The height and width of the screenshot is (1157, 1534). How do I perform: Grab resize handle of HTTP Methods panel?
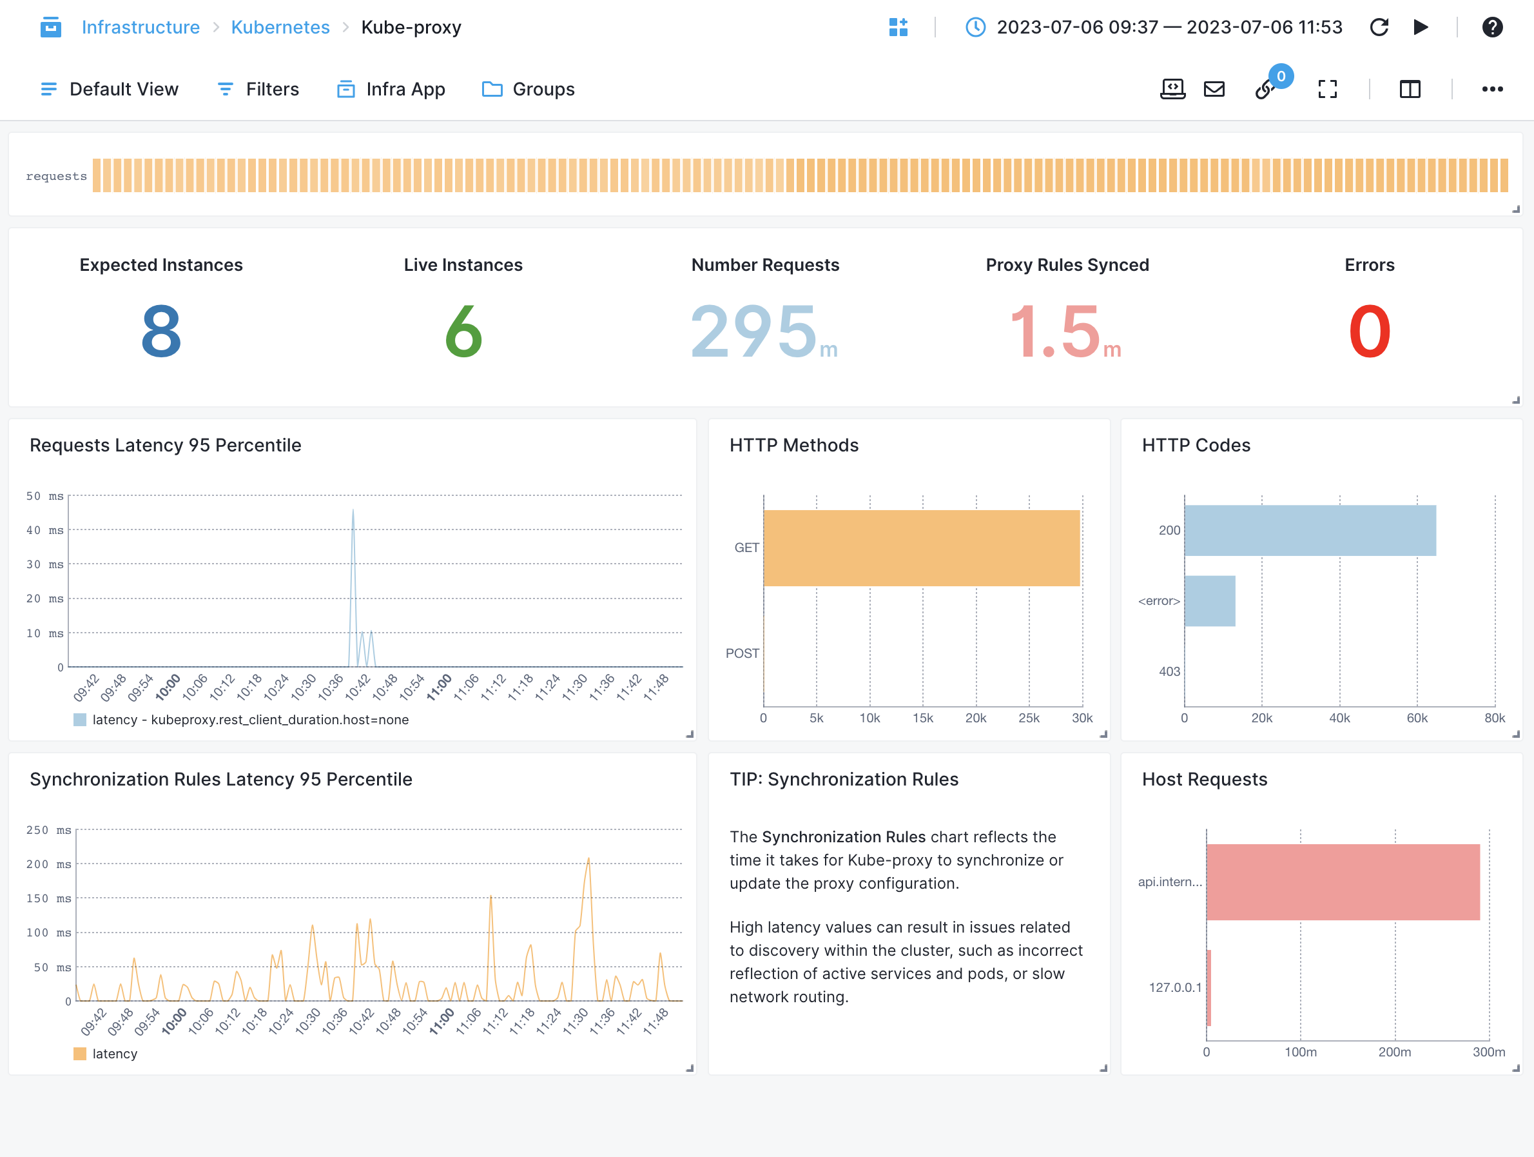1103,734
